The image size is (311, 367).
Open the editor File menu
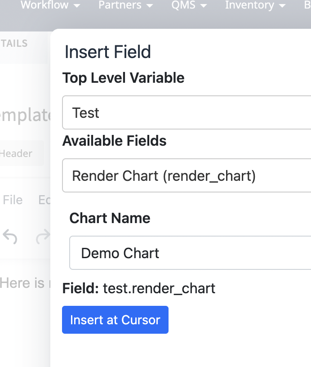point(13,200)
